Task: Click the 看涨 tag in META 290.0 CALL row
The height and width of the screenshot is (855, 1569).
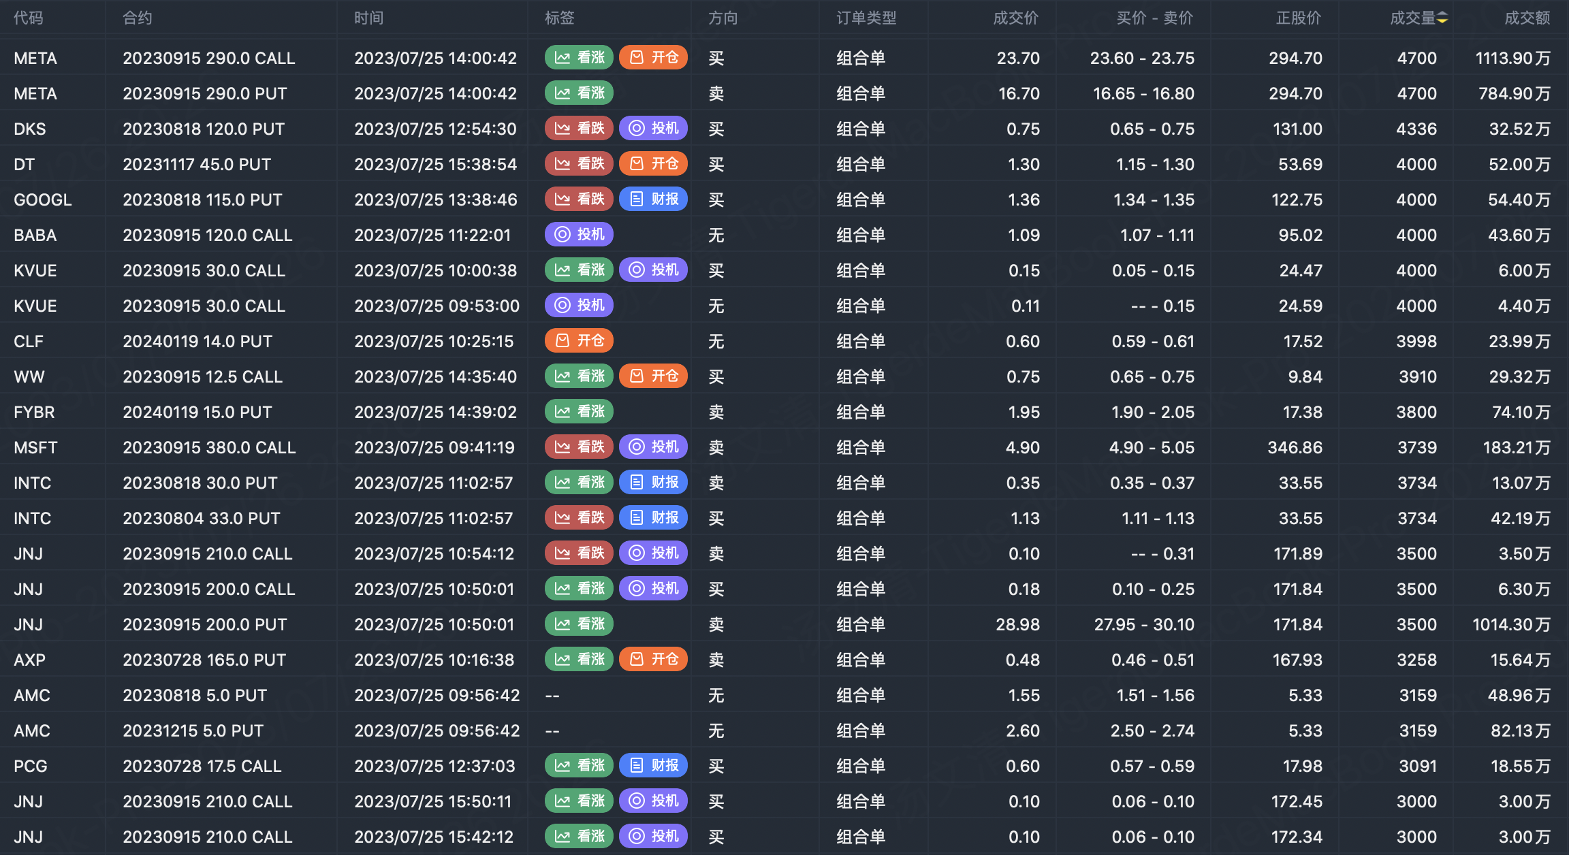Action: (579, 58)
